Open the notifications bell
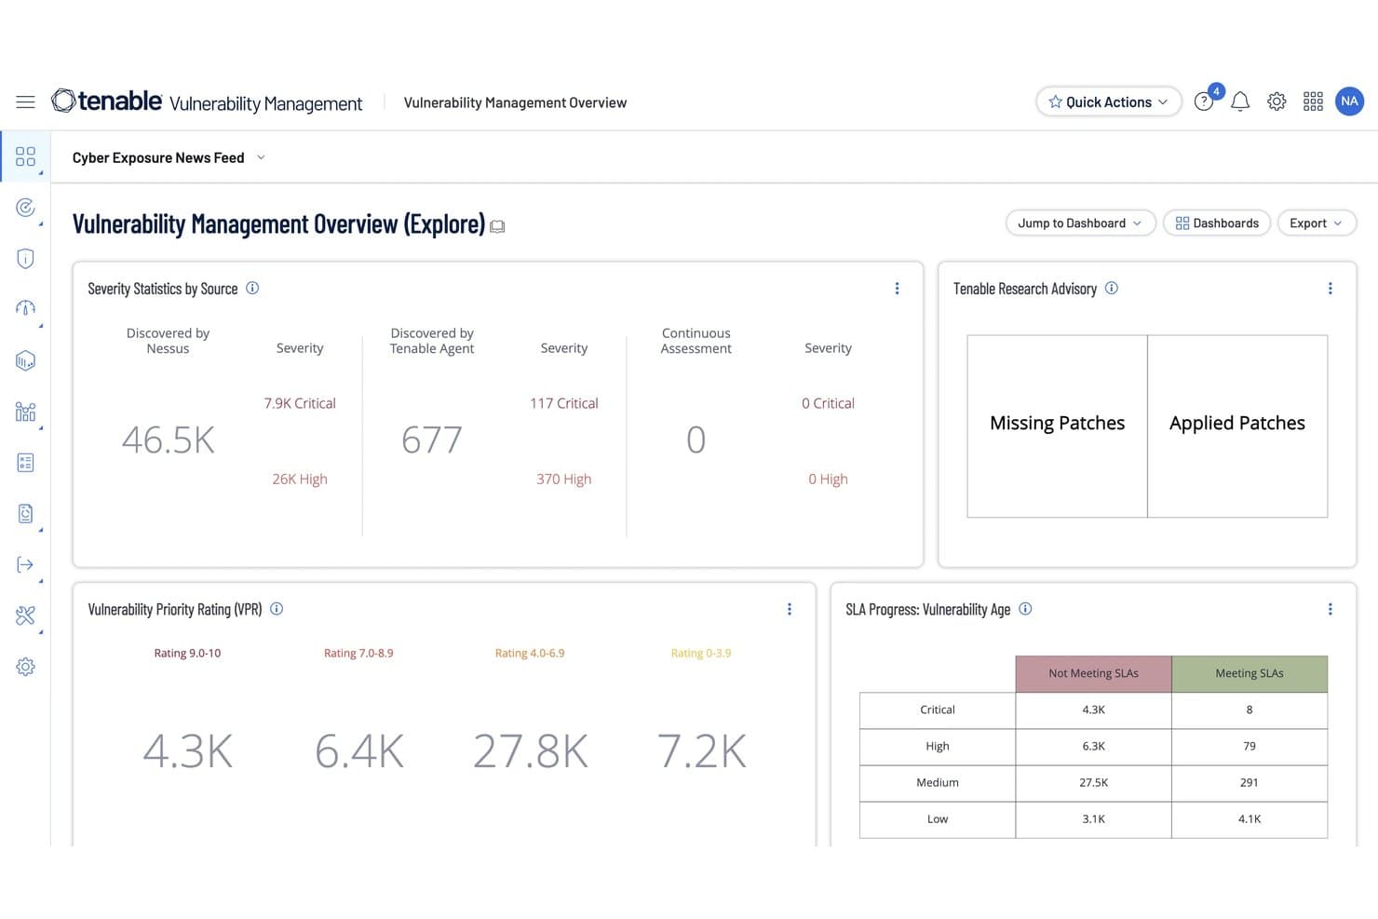Screen dimensions: 1378x919 (x=1240, y=101)
